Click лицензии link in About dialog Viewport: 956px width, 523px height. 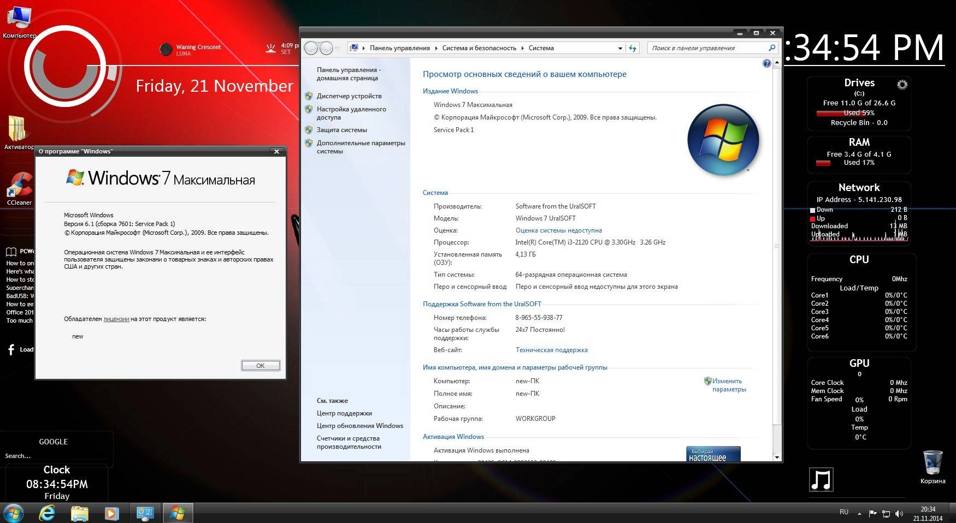[x=116, y=319]
